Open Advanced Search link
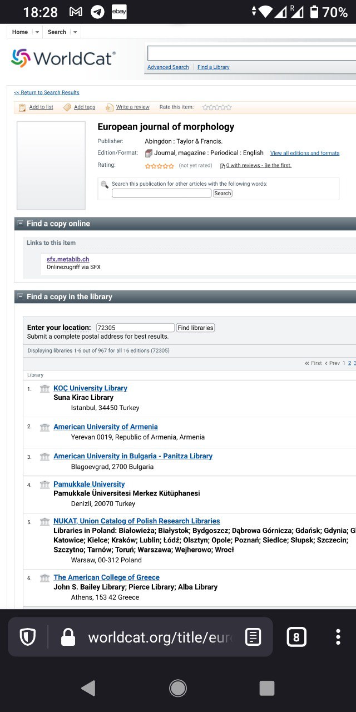This screenshot has width=356, height=712. (x=168, y=67)
